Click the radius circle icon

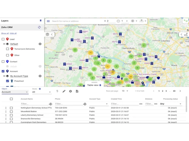[118, 21]
